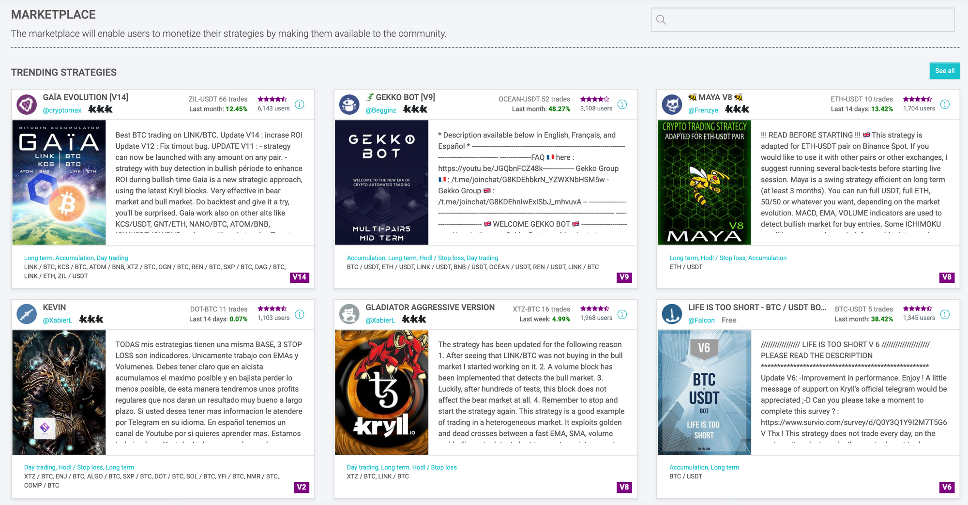Focus the marketplace search field
Image resolution: width=968 pixels, height=505 pixels.
coord(802,20)
